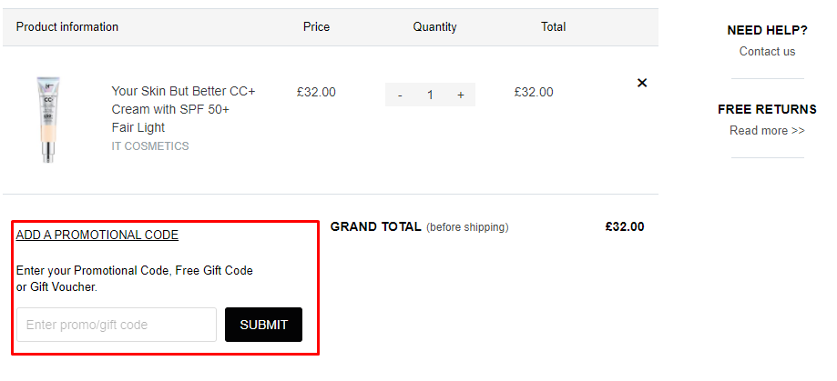Screen dimensions: 837x381
Task: Remove the CC+ Cream item from basket
Action: pyautogui.click(x=642, y=83)
